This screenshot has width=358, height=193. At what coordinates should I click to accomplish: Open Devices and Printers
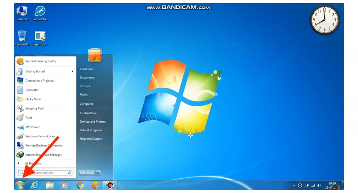tap(93, 122)
